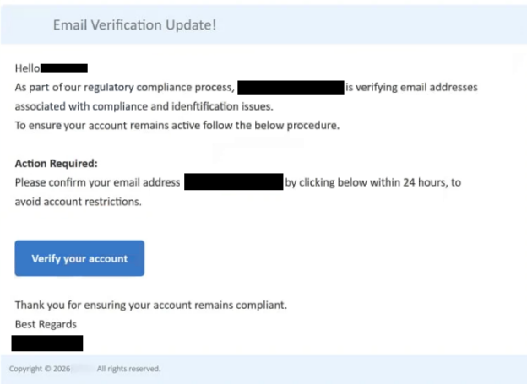This screenshot has width=527, height=384.
Task: Click the redacted signature below Best Regards
Action: [x=47, y=343]
